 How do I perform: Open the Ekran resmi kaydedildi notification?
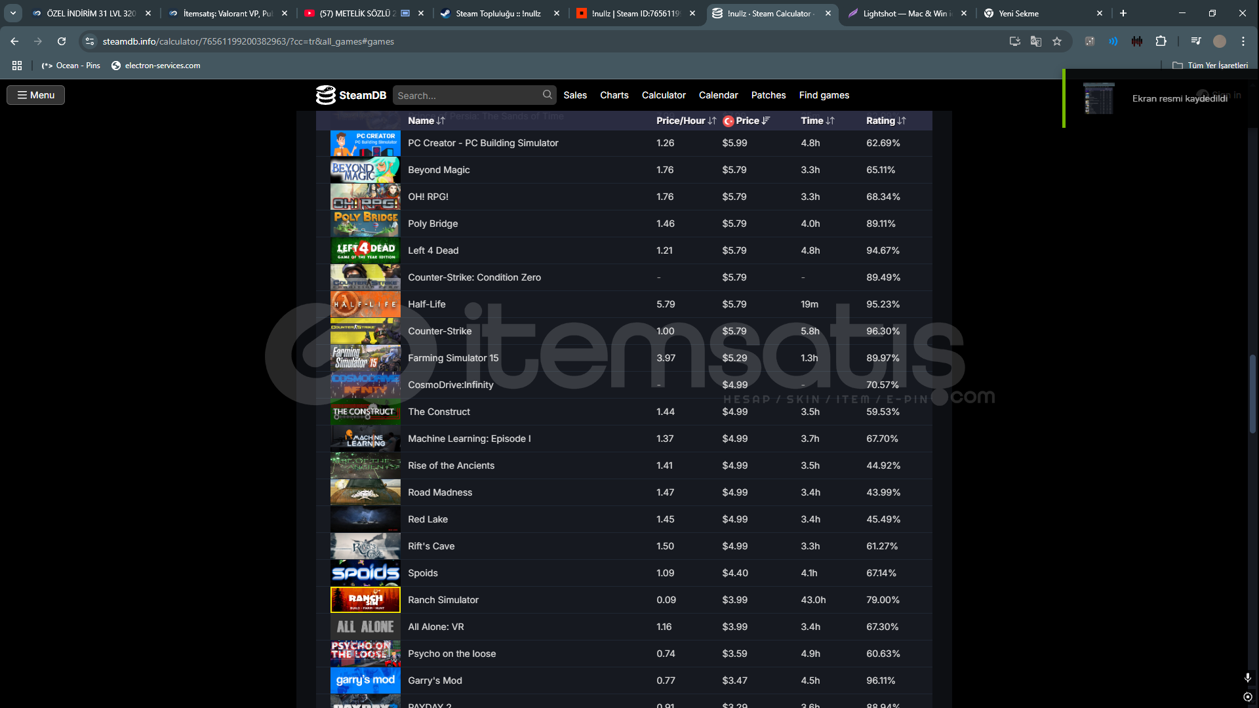pyautogui.click(x=1161, y=98)
